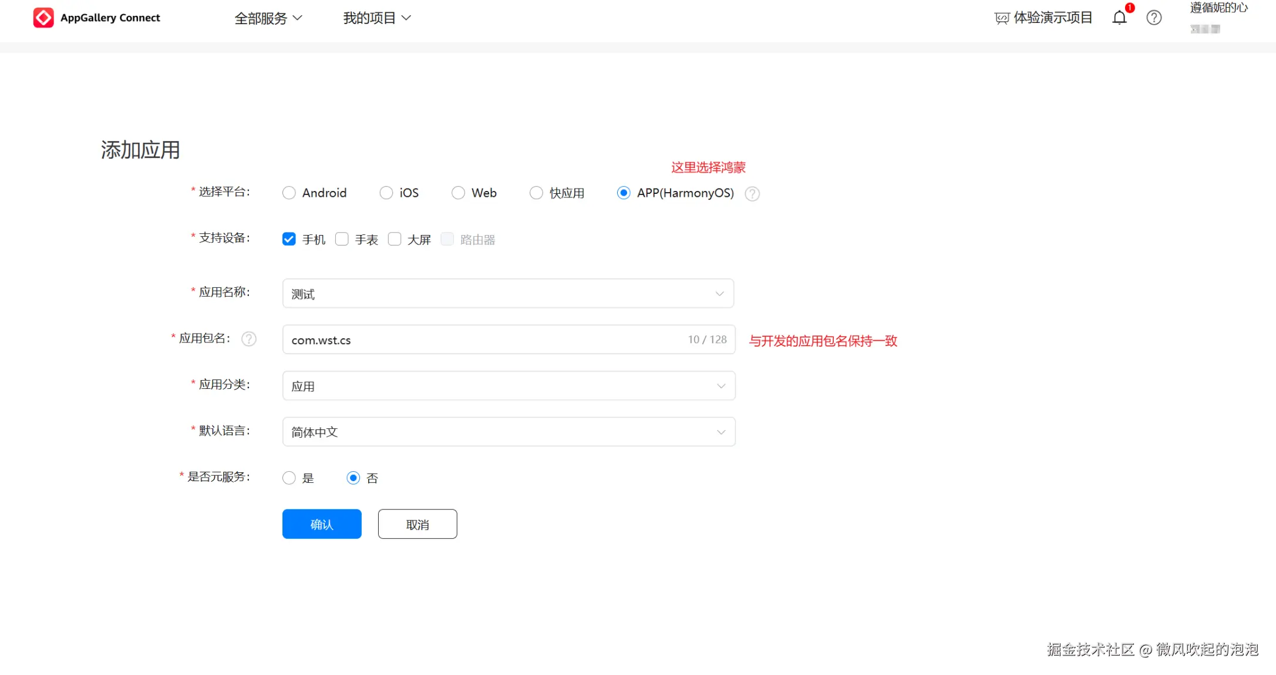Select the iOS platform radio button

386,193
